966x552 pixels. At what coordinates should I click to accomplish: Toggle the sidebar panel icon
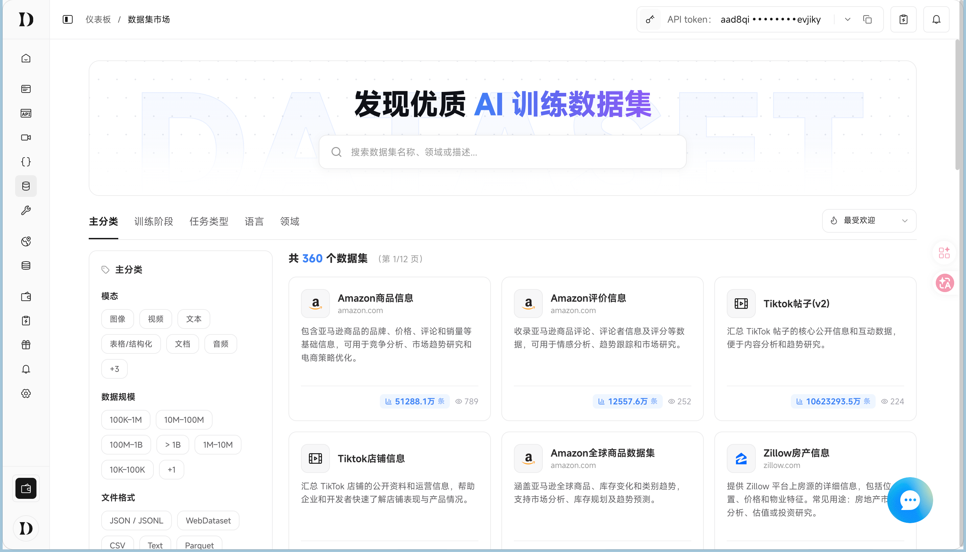[x=68, y=19]
